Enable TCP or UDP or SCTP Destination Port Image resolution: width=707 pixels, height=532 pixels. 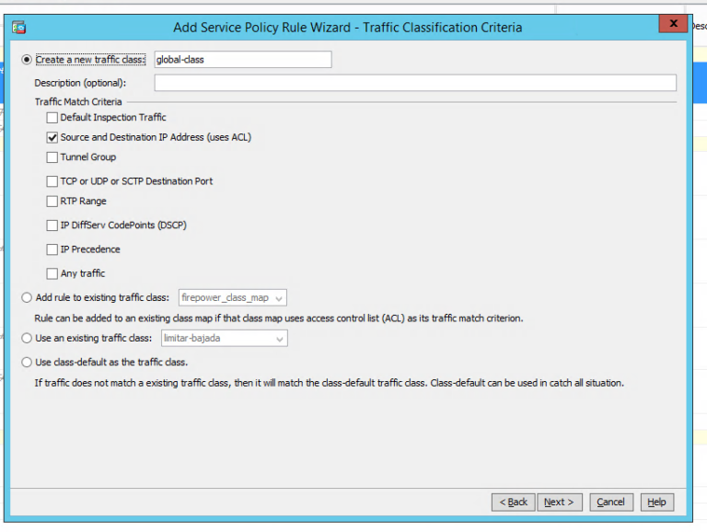coord(52,181)
